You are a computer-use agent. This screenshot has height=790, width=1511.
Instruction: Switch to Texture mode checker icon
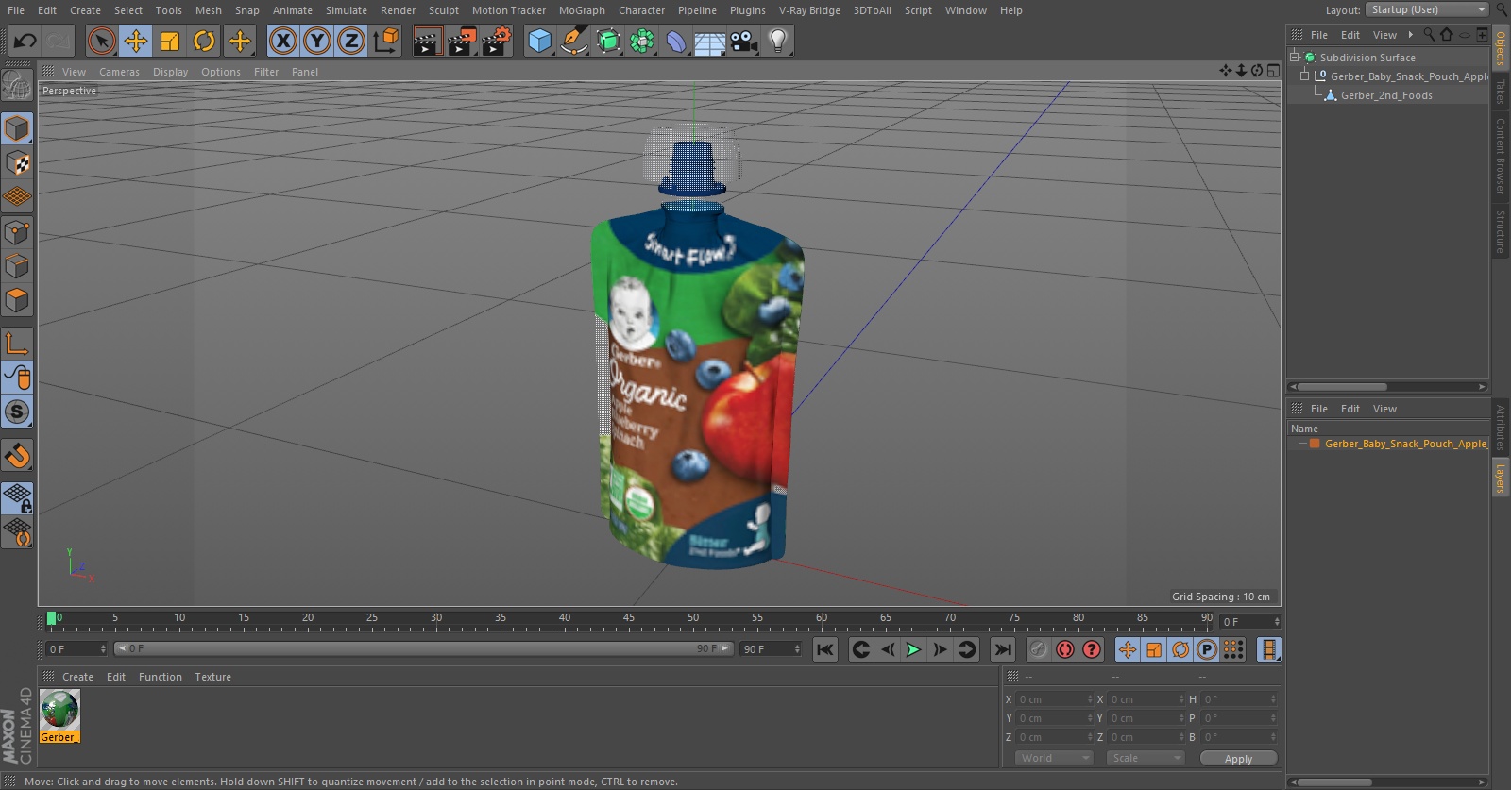tap(17, 163)
